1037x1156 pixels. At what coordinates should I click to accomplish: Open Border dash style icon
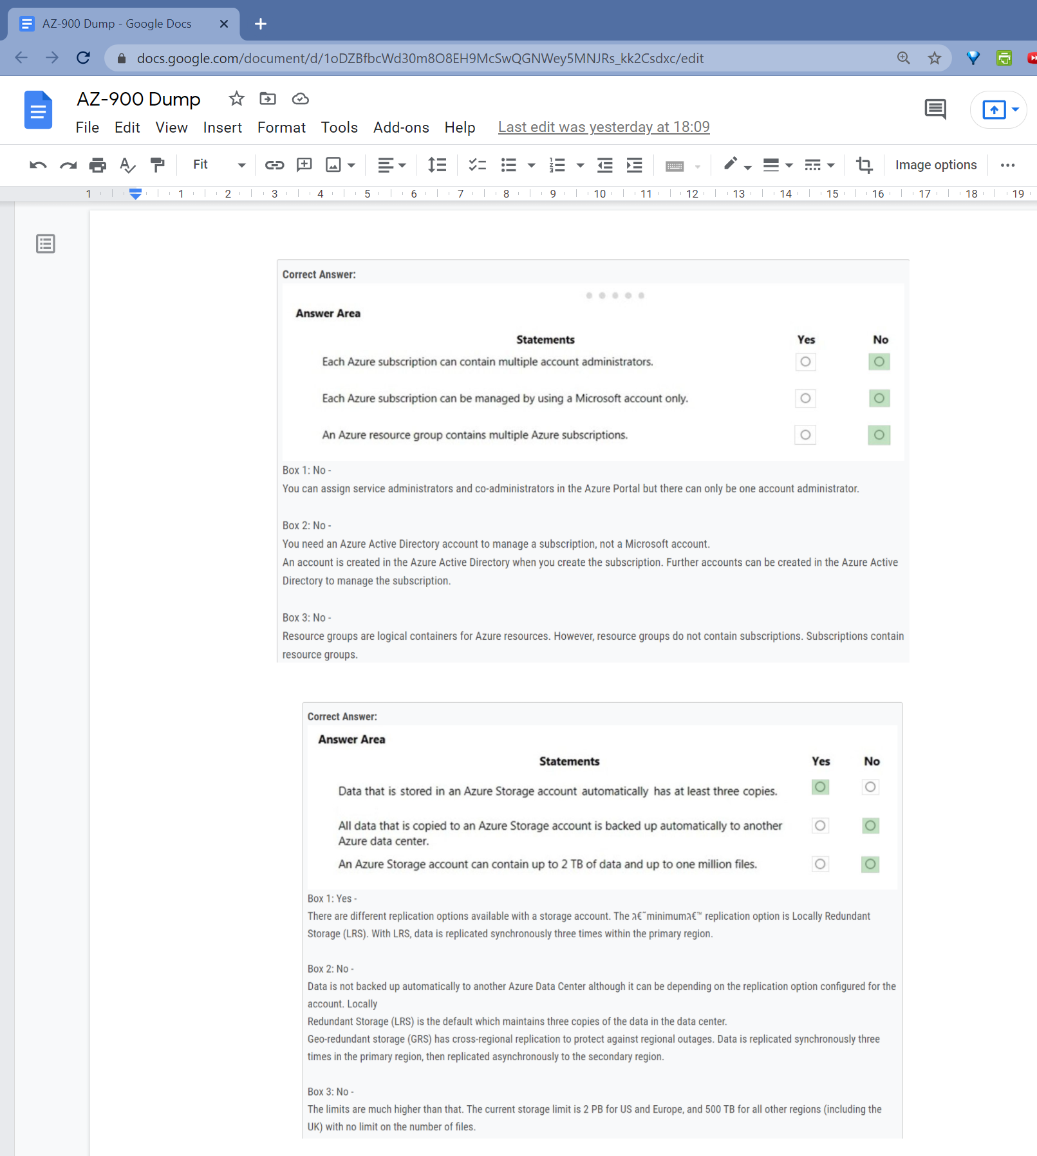coord(813,165)
